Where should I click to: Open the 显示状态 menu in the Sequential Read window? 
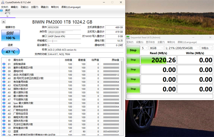click(x=150, y=42)
